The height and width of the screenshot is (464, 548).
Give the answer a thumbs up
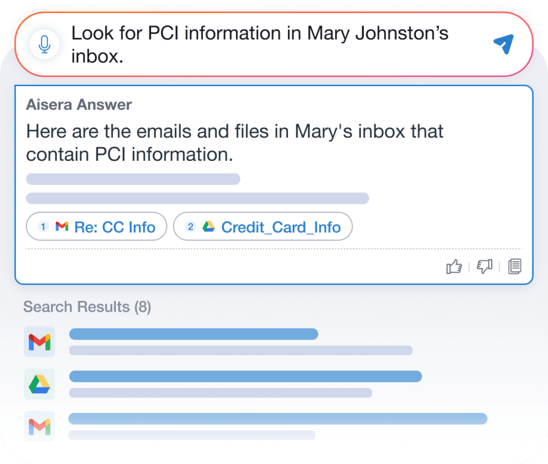click(x=454, y=266)
